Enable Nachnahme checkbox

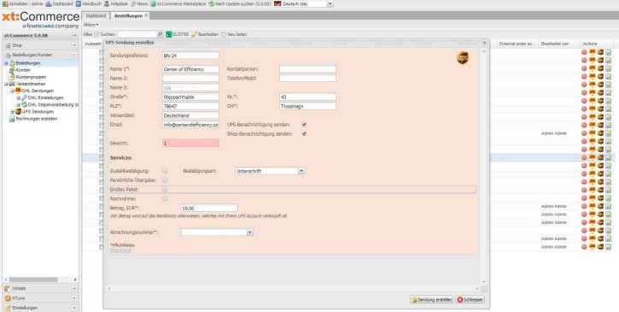(165, 198)
